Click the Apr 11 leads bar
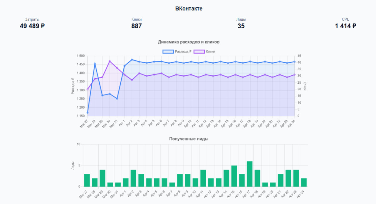The height and width of the screenshot is (204, 376). 203,178
